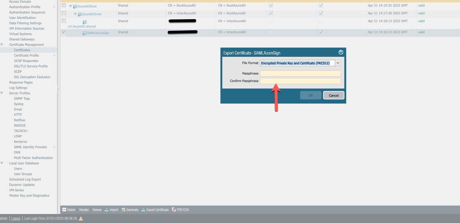Click the Delete icon in the bottom toolbar
Viewport: 460px width, 223px height.
coord(64,210)
